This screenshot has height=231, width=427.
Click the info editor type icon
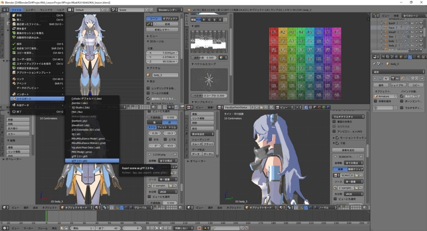click(5, 10)
